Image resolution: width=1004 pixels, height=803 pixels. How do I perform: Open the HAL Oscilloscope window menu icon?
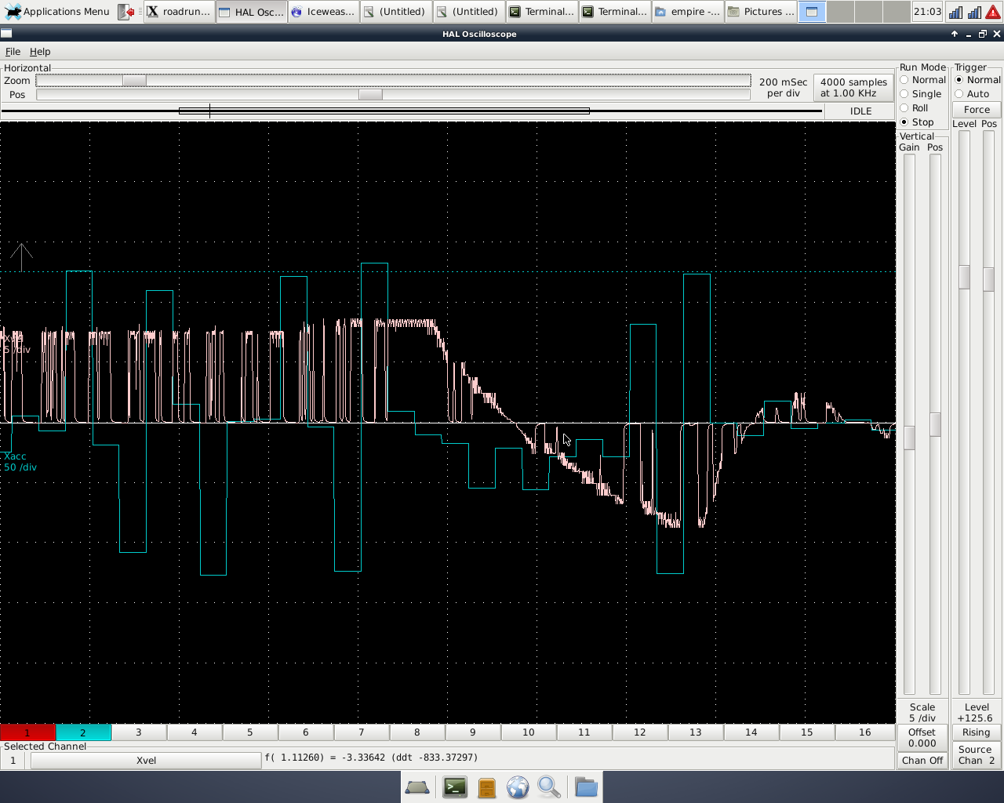[x=6, y=34]
